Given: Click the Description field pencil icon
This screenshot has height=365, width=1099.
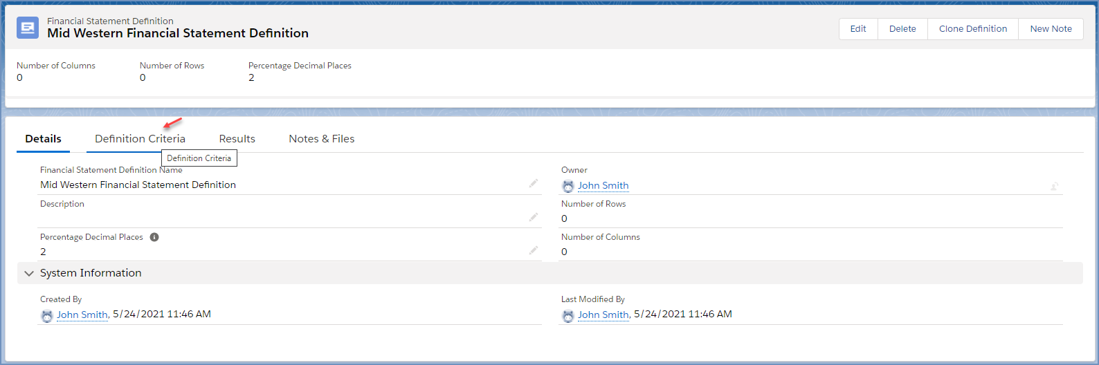Looking at the screenshot, I should pyautogui.click(x=534, y=217).
